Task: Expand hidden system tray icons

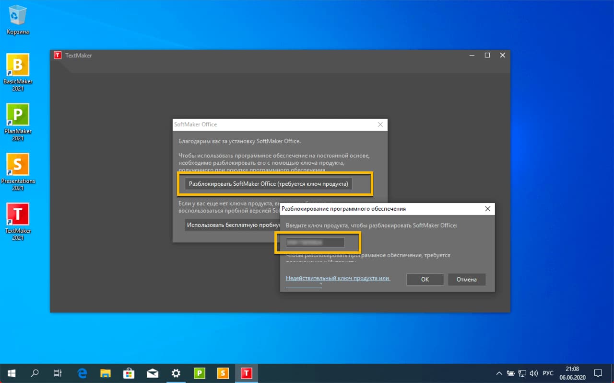Action: coord(498,373)
